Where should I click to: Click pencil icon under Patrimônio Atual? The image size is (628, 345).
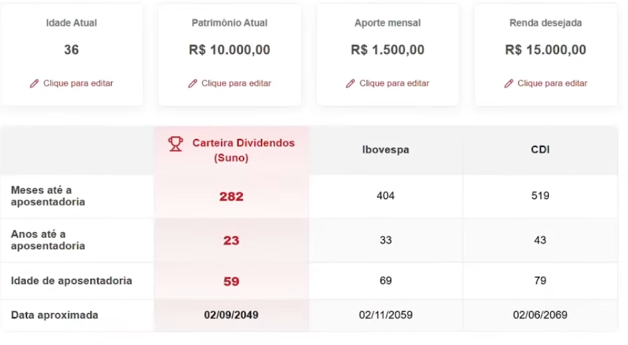click(x=193, y=84)
